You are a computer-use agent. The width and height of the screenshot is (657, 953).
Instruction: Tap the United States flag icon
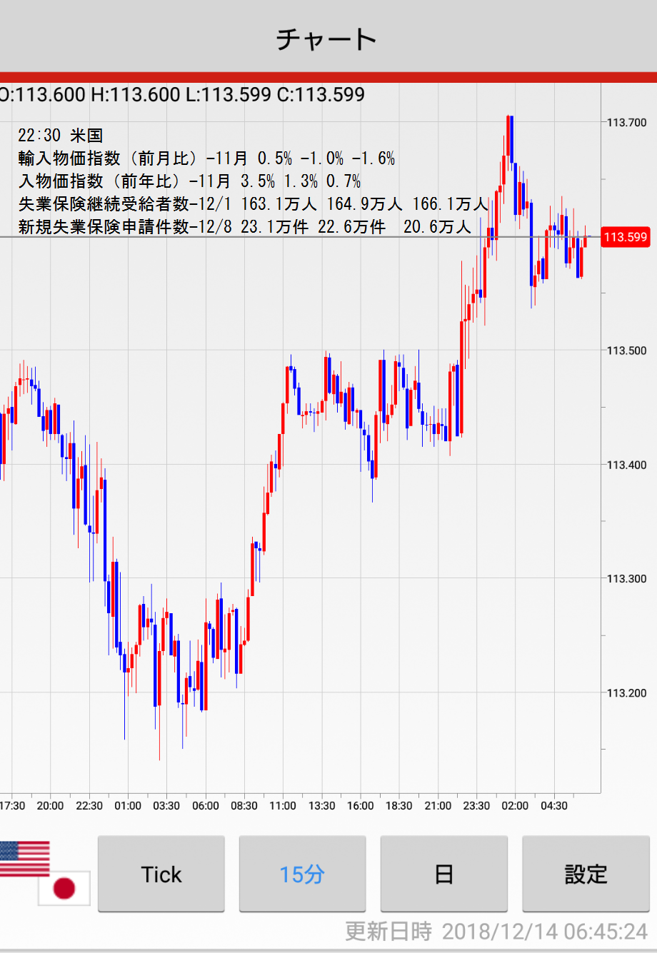pos(24,857)
